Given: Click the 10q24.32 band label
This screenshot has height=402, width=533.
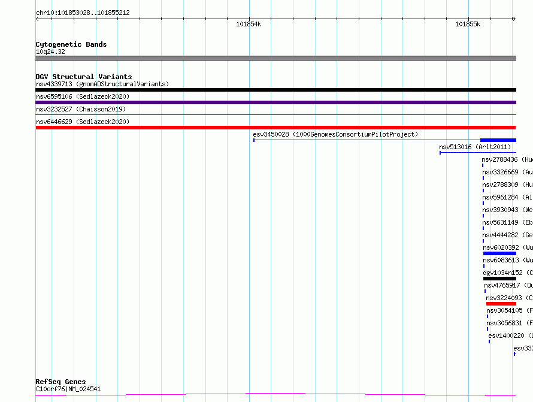Looking at the screenshot, I should coord(50,52).
